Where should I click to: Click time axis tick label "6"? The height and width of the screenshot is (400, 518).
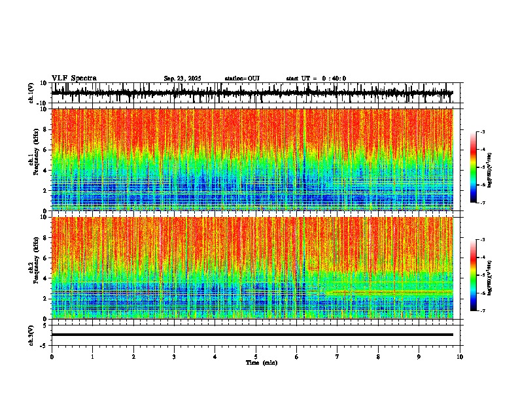pyautogui.click(x=296, y=357)
